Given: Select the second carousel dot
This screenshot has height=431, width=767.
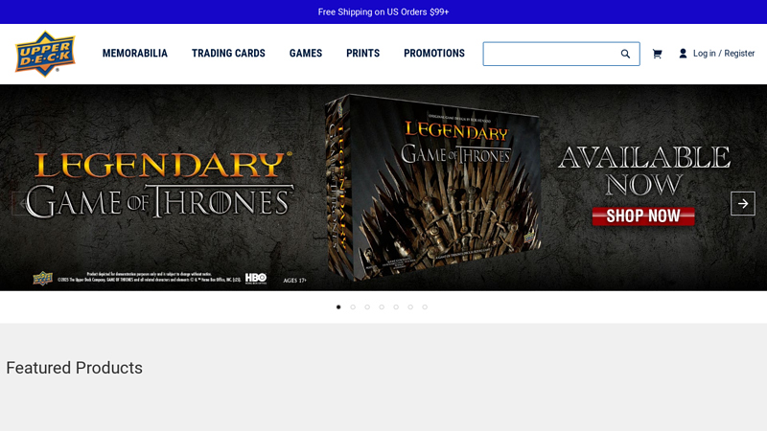Looking at the screenshot, I should point(353,307).
